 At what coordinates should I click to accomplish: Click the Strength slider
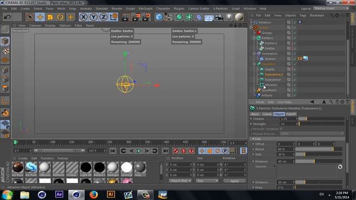pyautogui.click(x=322, y=124)
